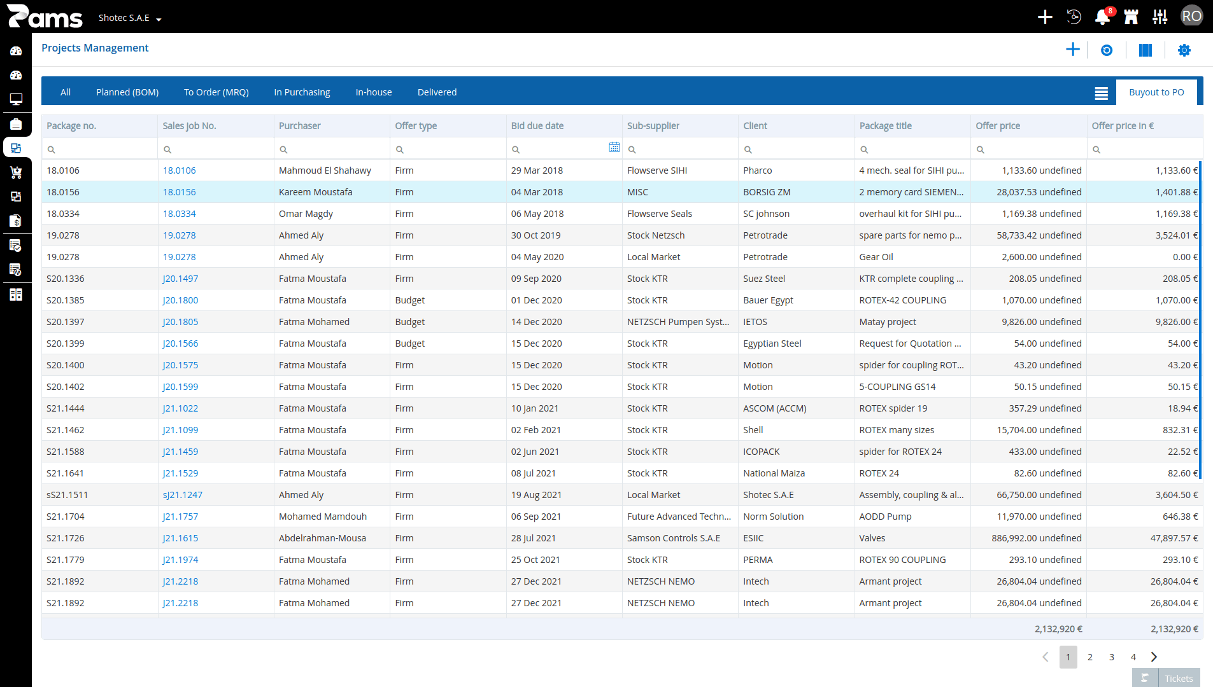
Task: Select the Mahmoud El Shahawy purchaser cell
Action: pyautogui.click(x=332, y=170)
